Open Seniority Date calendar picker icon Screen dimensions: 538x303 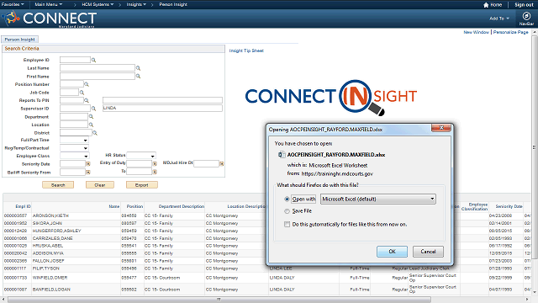88,164
